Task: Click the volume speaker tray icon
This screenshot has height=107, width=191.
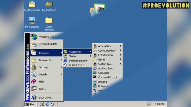Action: tap(150, 104)
